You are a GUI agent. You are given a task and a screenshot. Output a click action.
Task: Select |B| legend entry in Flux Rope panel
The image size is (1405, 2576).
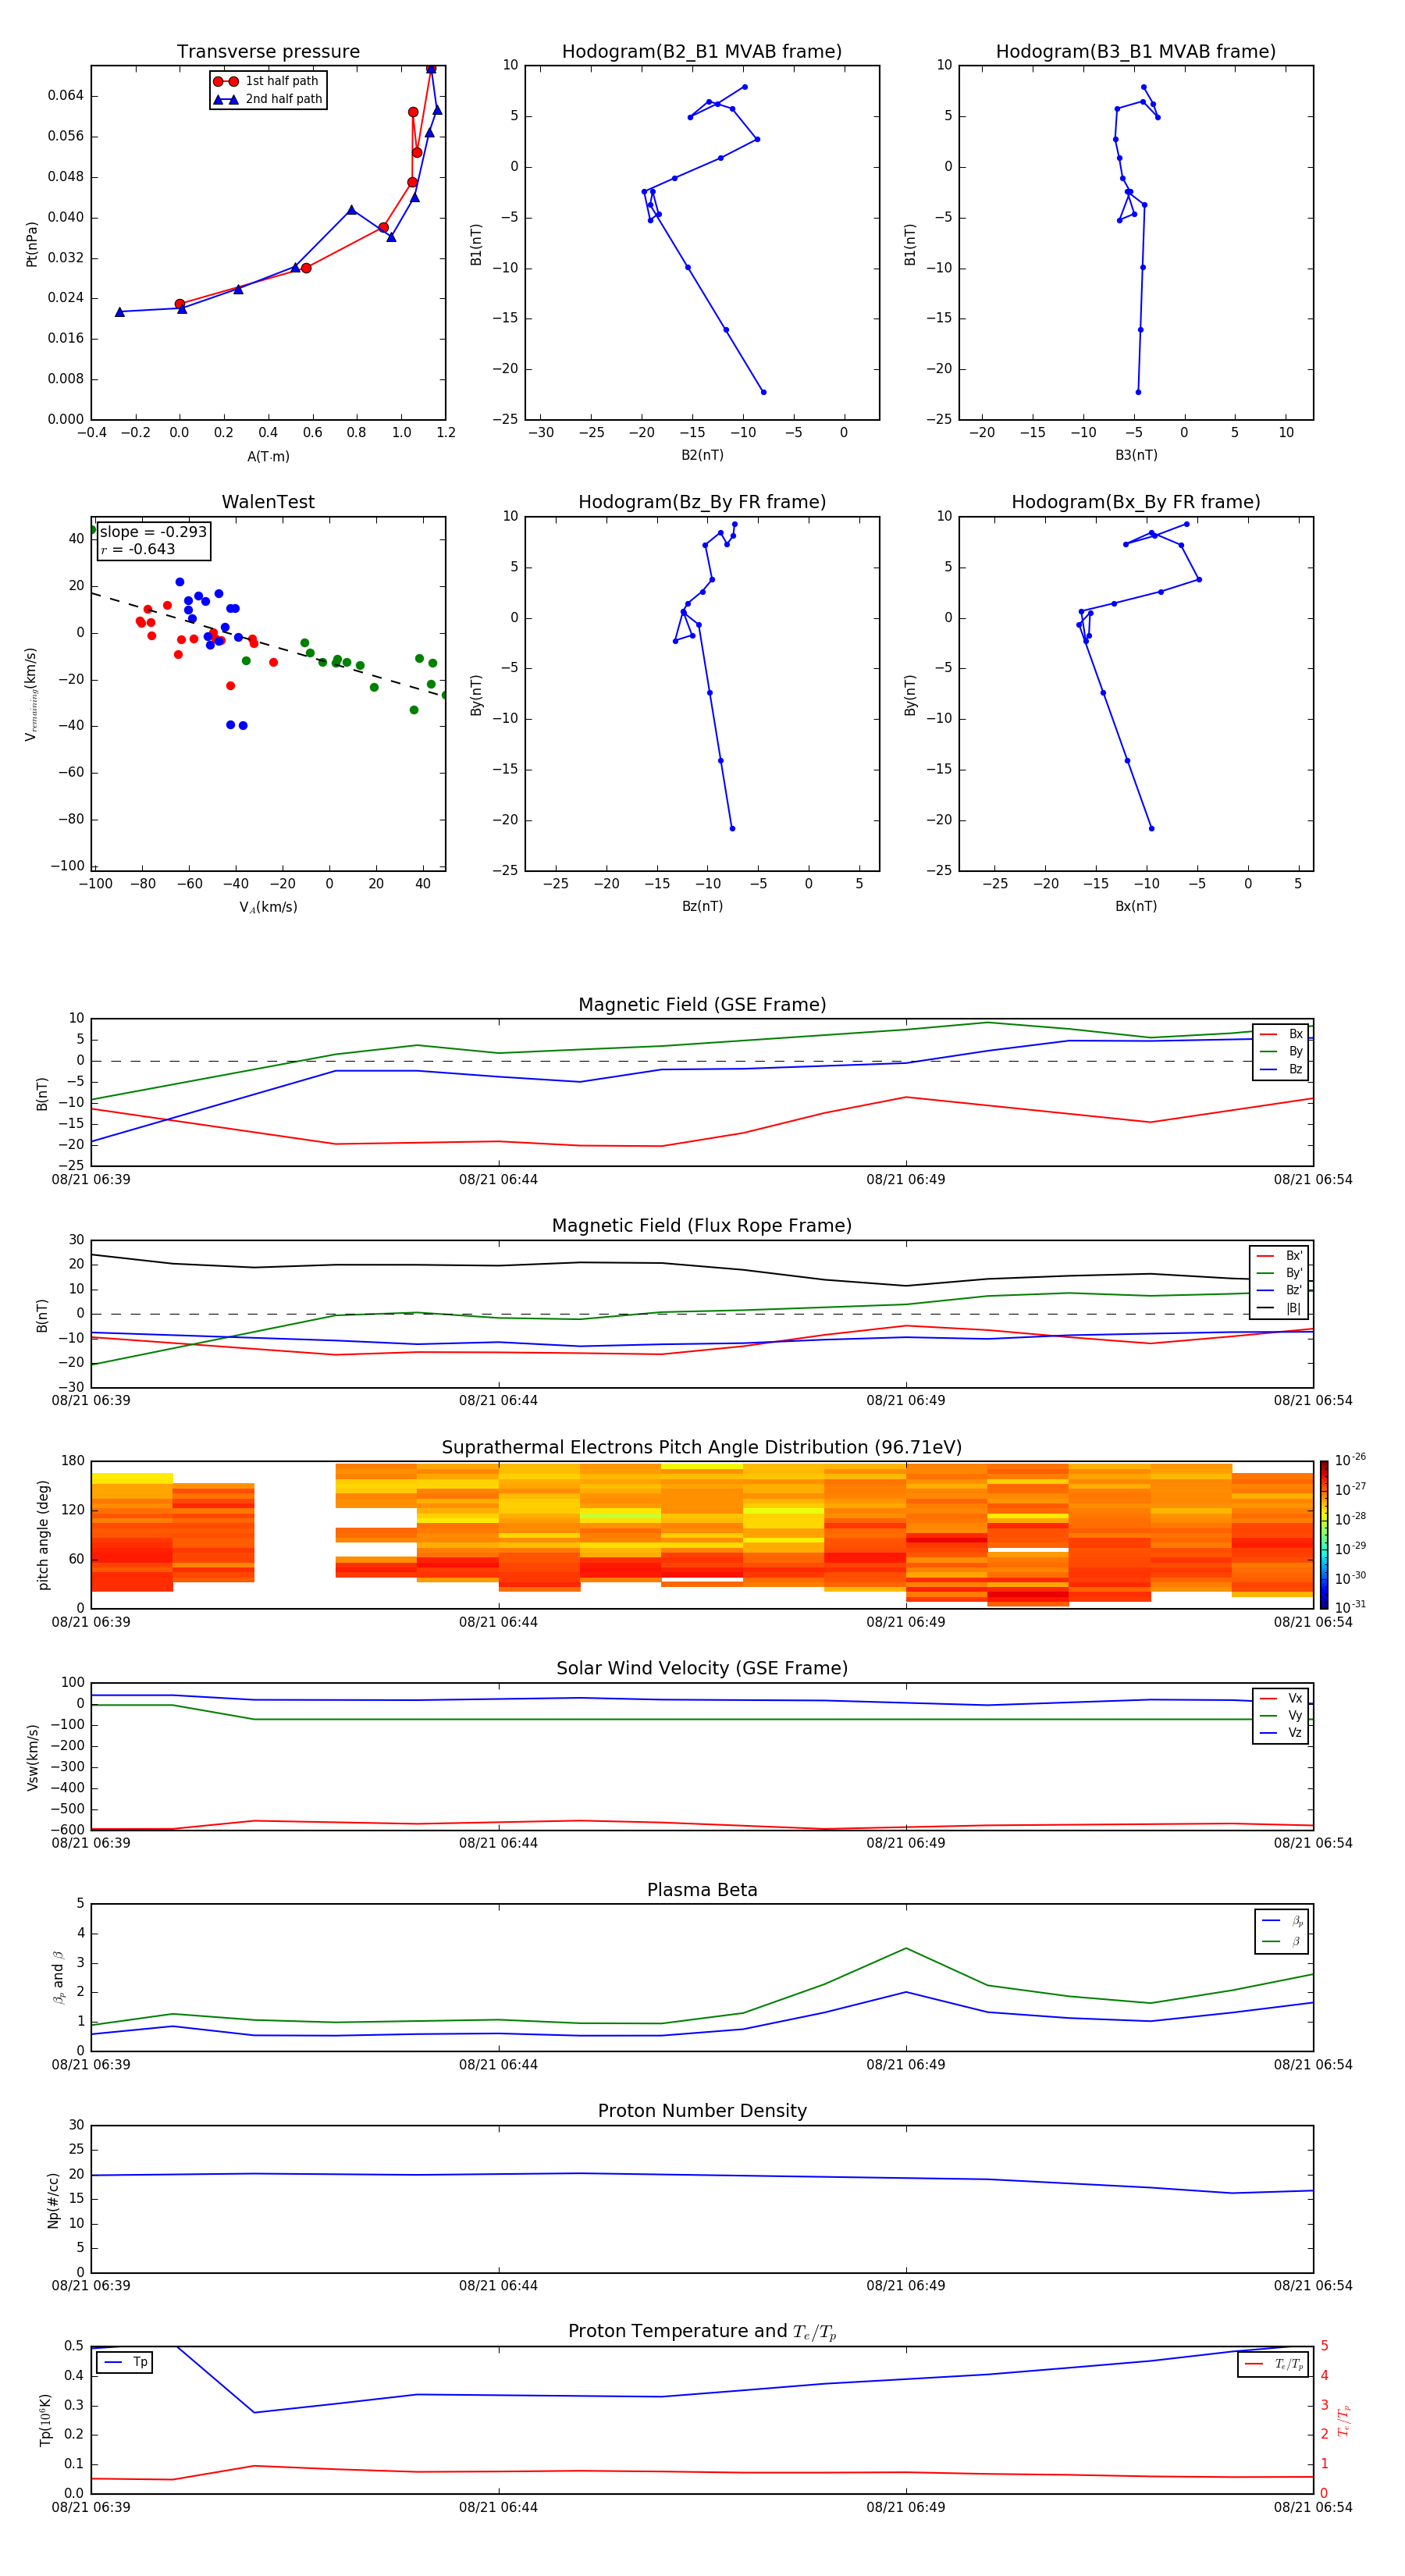(x=1279, y=1308)
